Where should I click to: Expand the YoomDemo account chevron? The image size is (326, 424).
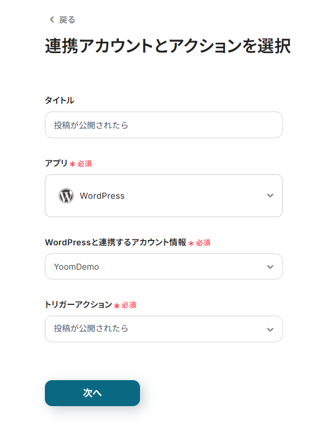click(270, 267)
